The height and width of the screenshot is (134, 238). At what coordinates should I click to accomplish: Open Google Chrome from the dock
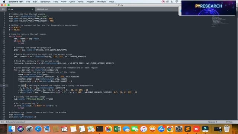click(x=170, y=129)
